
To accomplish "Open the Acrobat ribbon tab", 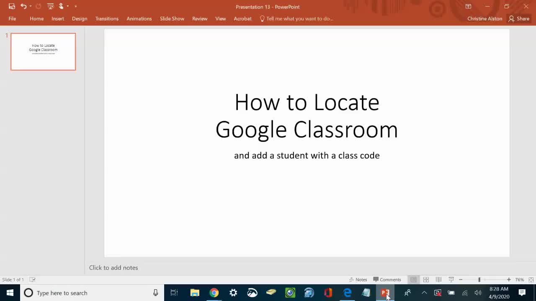I will coord(242,18).
